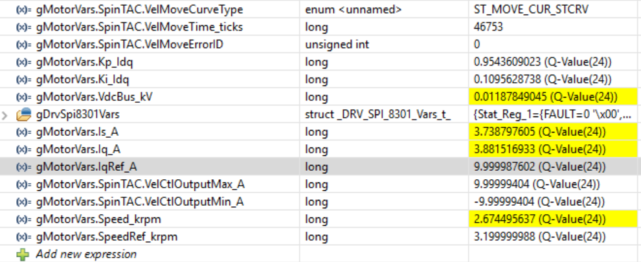Click the IqRef_A value 9.999987602
This screenshot has width=641, height=262.
[x=543, y=167]
